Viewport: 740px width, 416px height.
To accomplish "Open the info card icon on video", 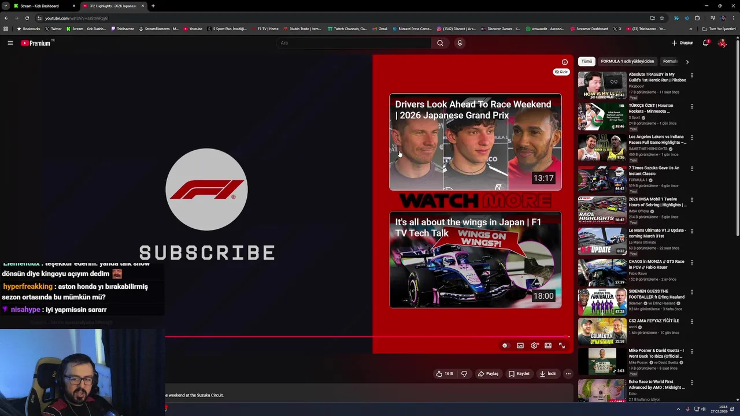I will click(565, 62).
